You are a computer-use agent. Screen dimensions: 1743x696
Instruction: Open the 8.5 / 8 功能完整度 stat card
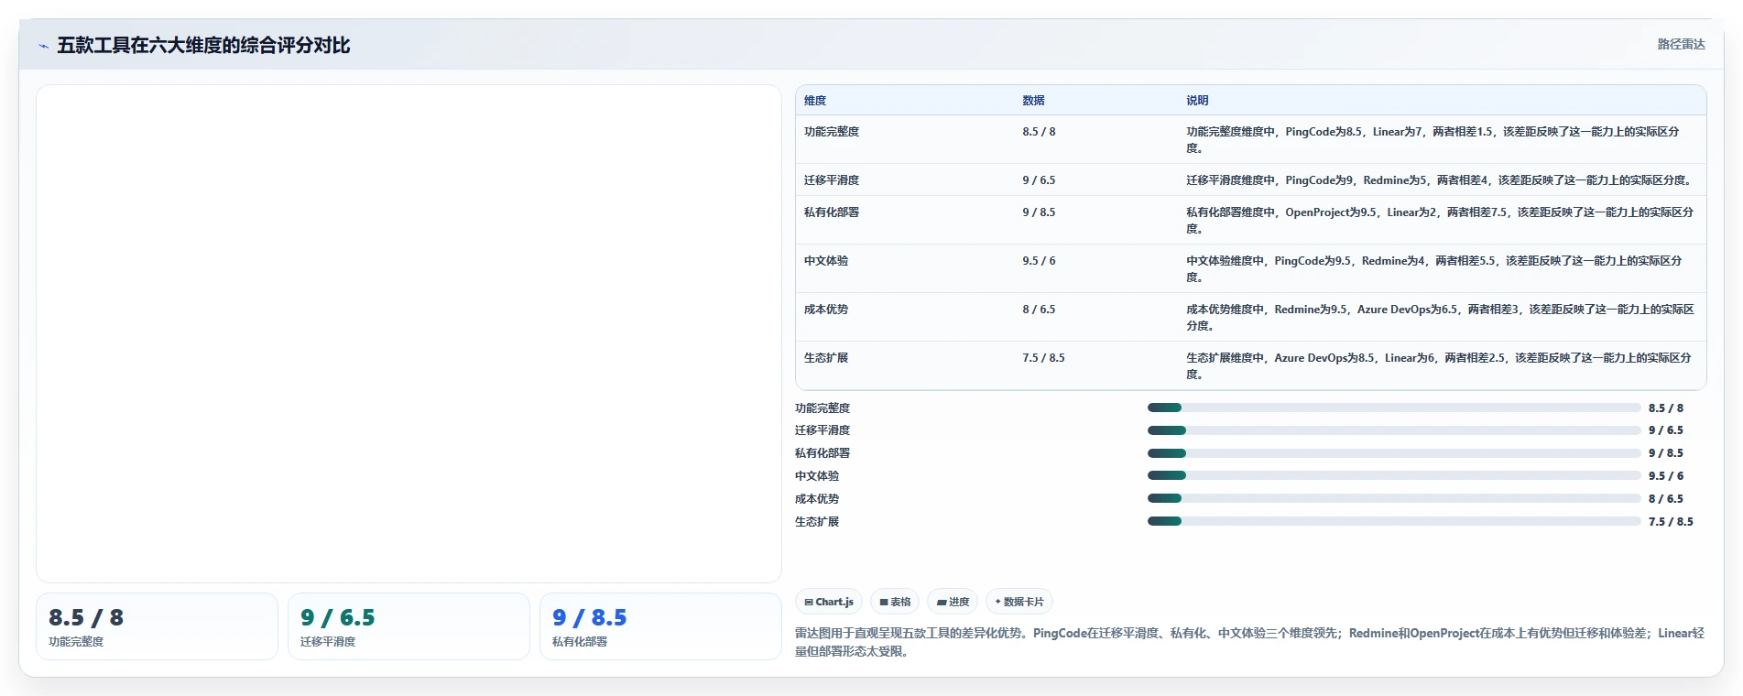click(x=157, y=626)
